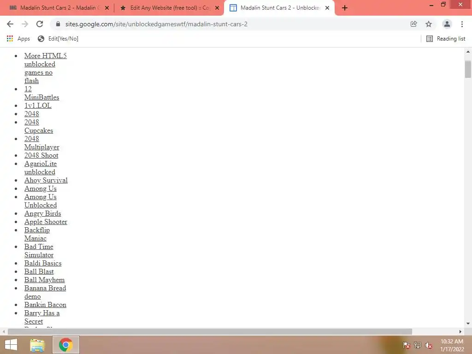Open File Explorer from the taskbar
The image size is (472, 354).
pyautogui.click(x=37, y=345)
